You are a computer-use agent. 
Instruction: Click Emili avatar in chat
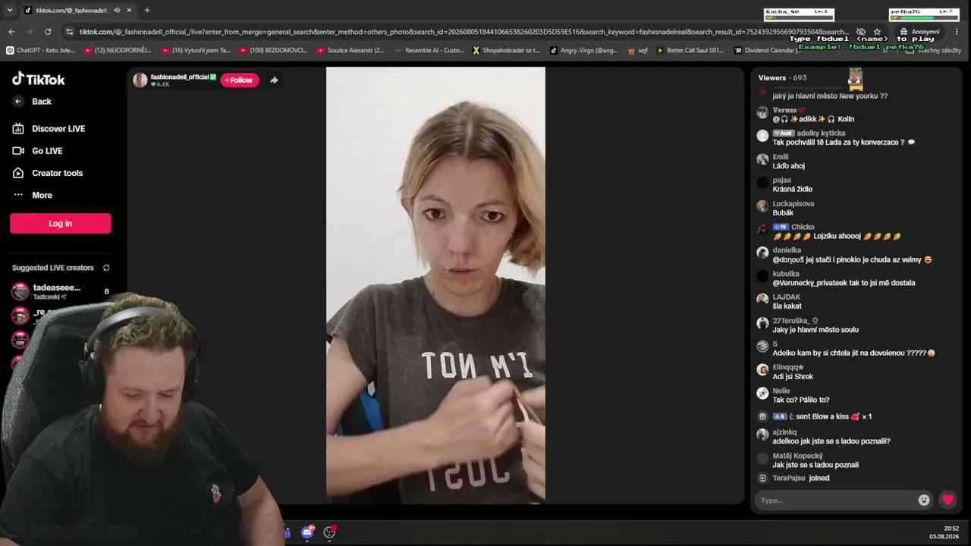click(762, 159)
